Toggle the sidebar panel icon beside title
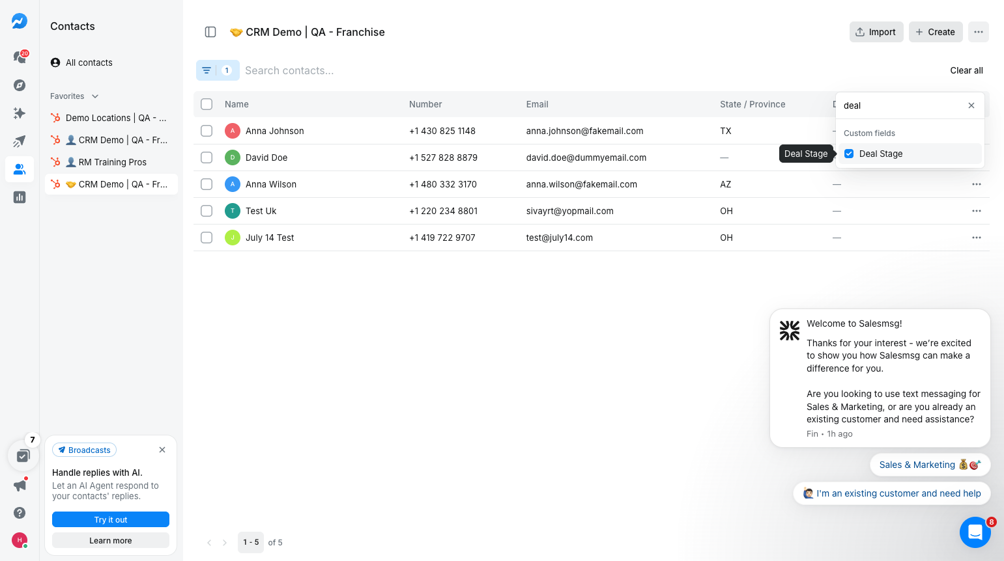Screen dimensions: 1004x561 point(210,32)
